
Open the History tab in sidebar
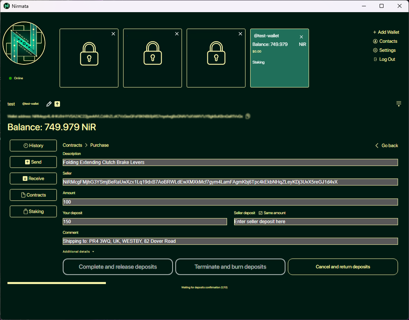(33, 145)
